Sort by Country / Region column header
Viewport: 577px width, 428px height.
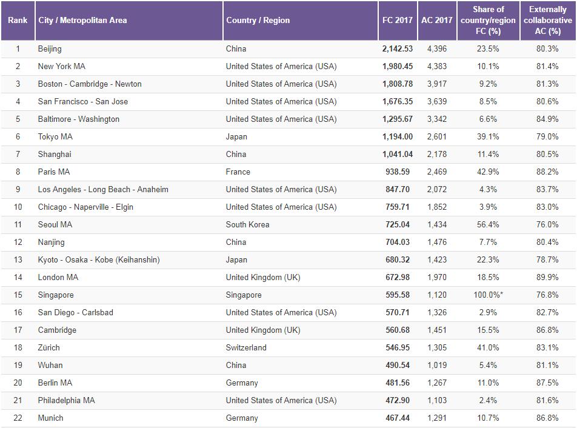tap(258, 20)
